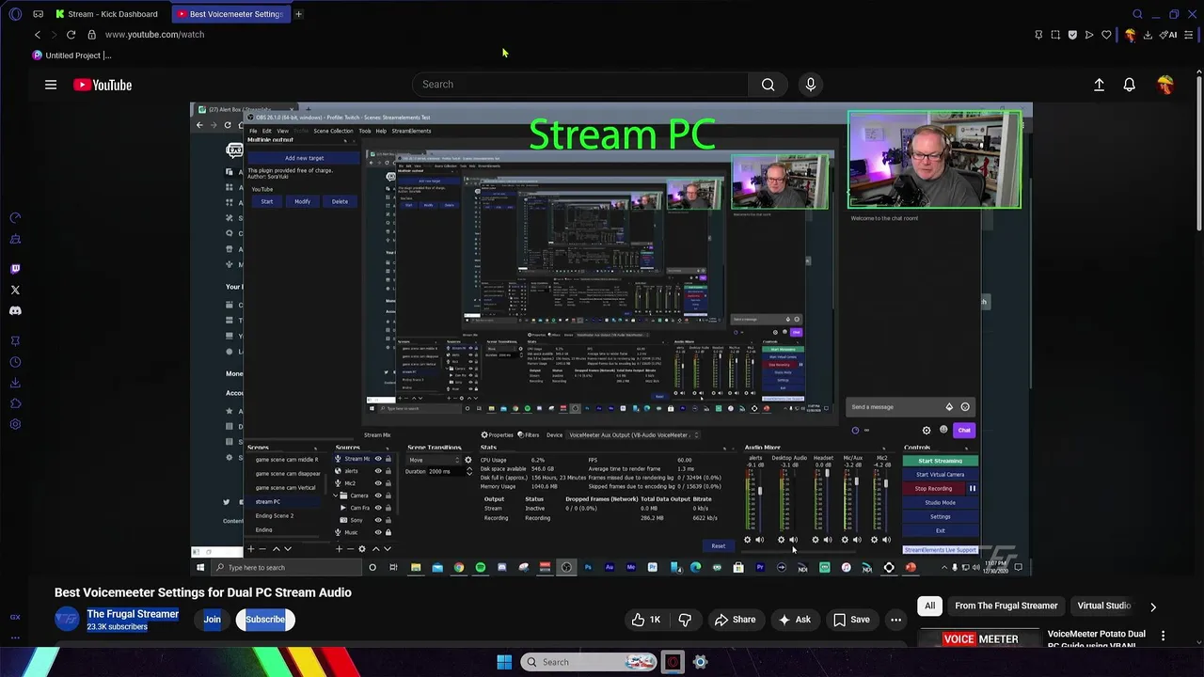The image size is (1204, 677).
Task: Click the Share button
Action: [x=735, y=620]
